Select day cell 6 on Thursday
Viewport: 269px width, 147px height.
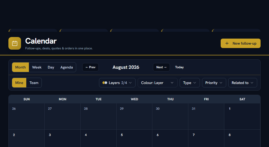click(170, 138)
